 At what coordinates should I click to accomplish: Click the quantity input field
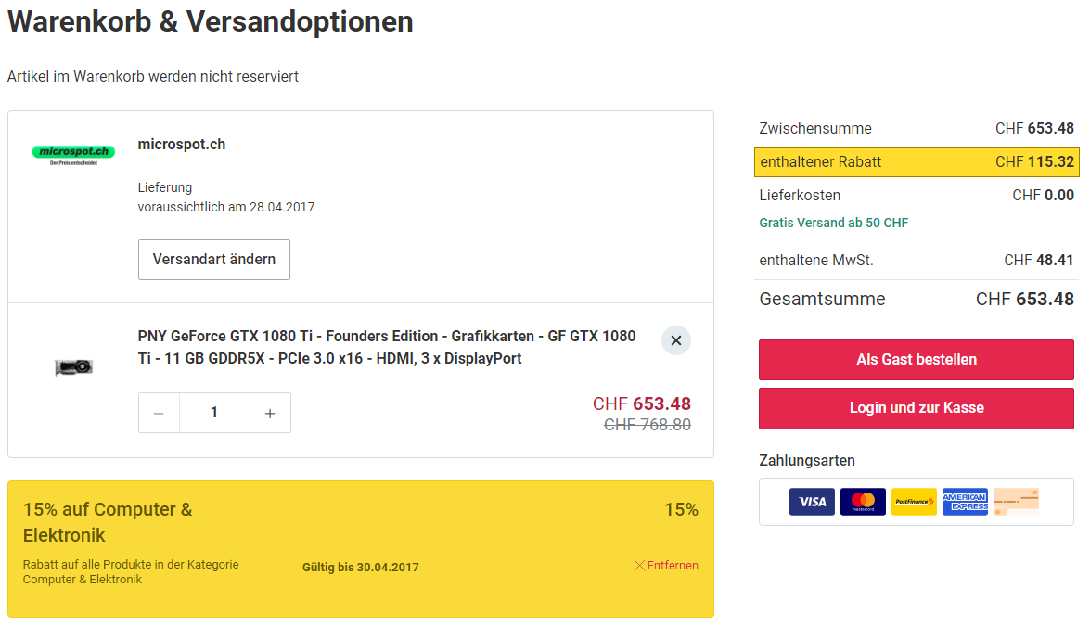coord(214,413)
